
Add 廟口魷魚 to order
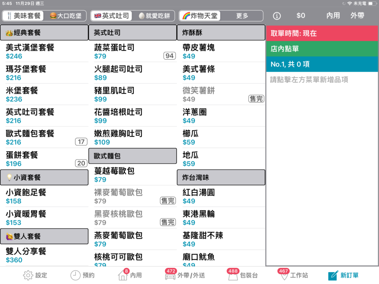tap(221, 258)
